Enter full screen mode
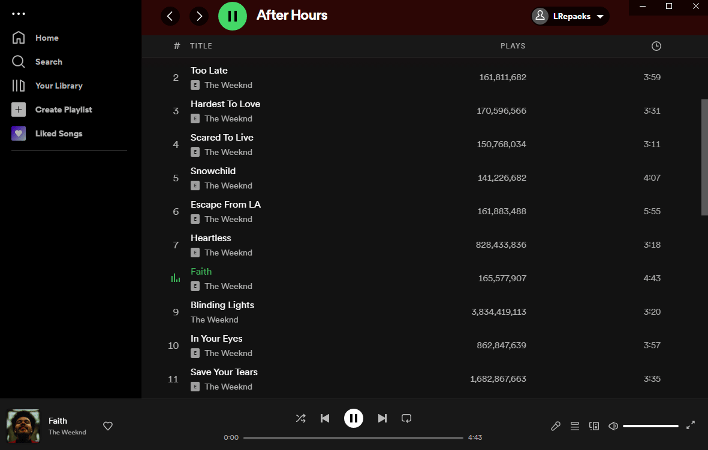Screen dimensions: 708x450 click(x=691, y=425)
